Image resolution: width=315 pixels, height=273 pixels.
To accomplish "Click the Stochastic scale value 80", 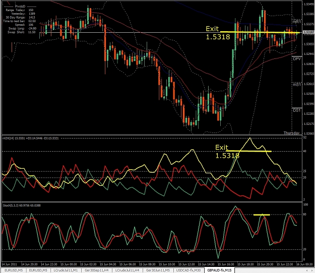I will coord(305,215).
